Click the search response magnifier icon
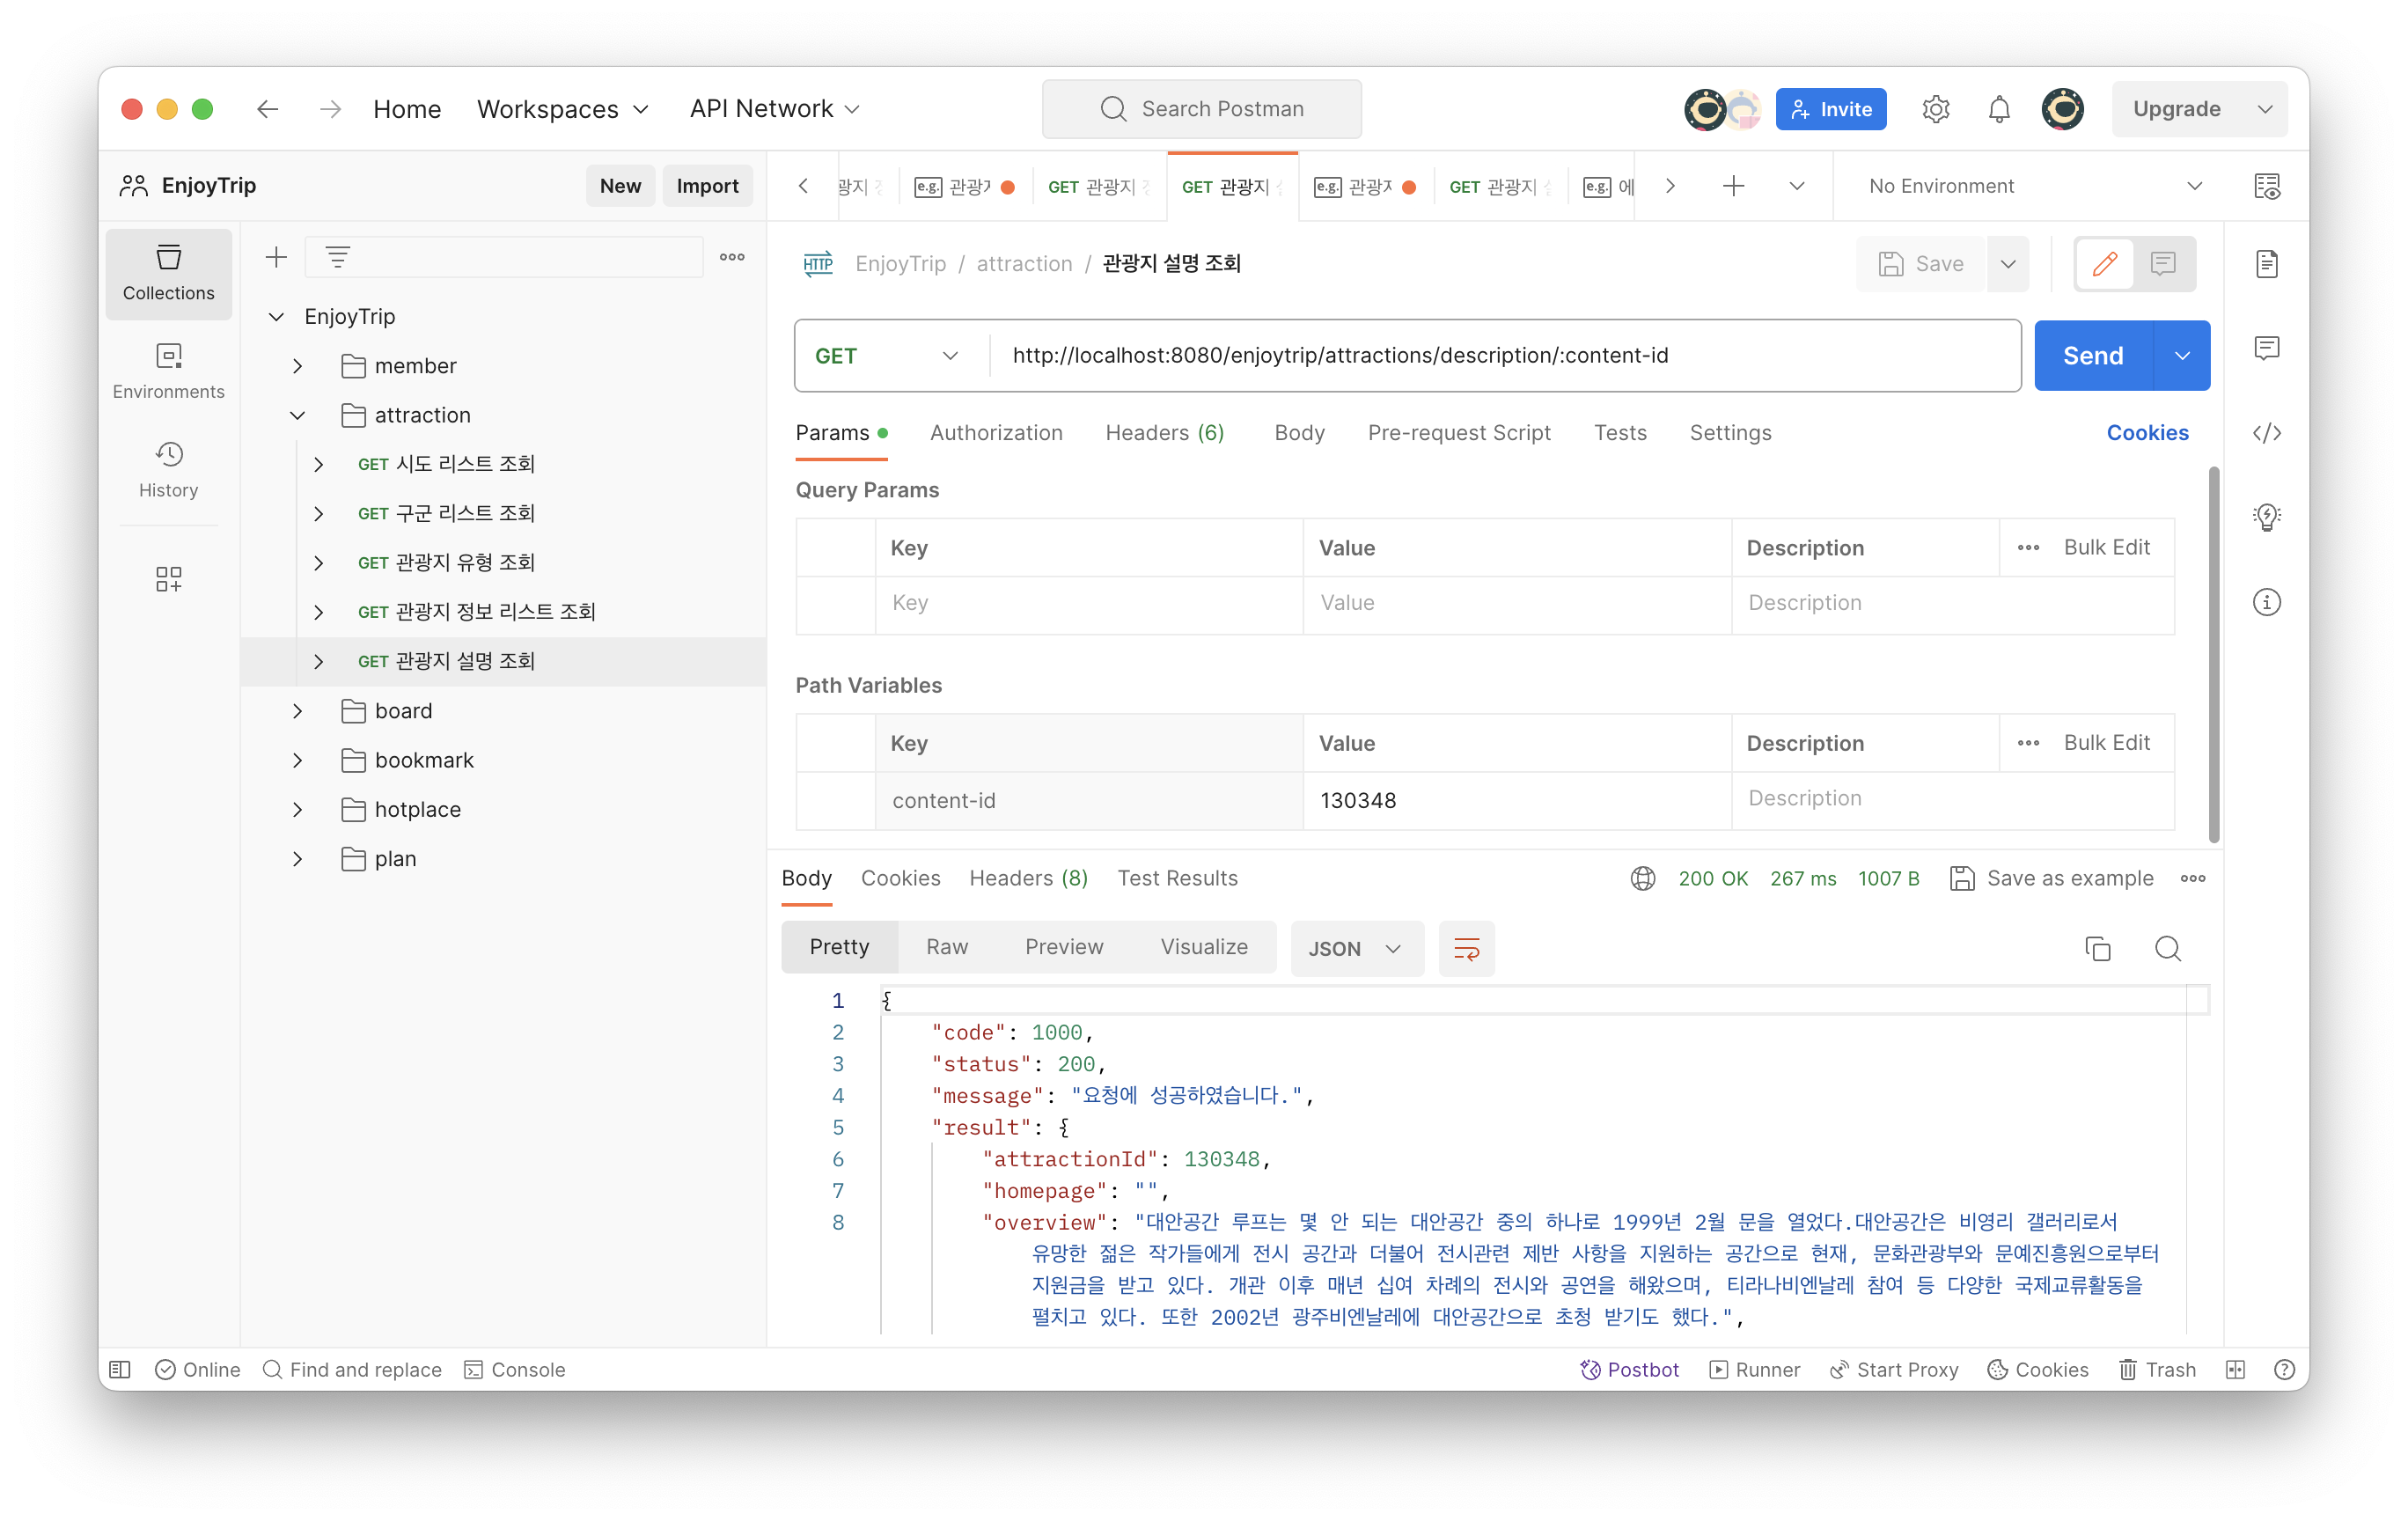 click(2167, 948)
